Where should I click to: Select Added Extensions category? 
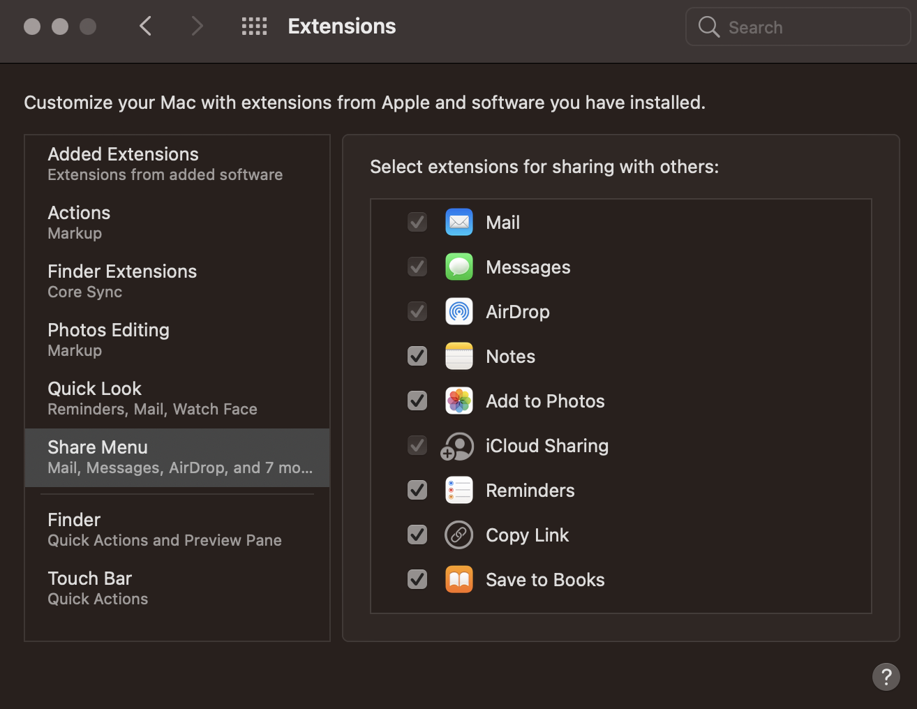177,164
